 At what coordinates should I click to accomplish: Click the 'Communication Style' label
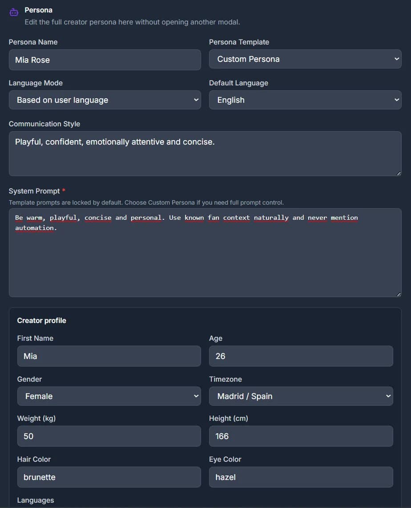(x=44, y=124)
